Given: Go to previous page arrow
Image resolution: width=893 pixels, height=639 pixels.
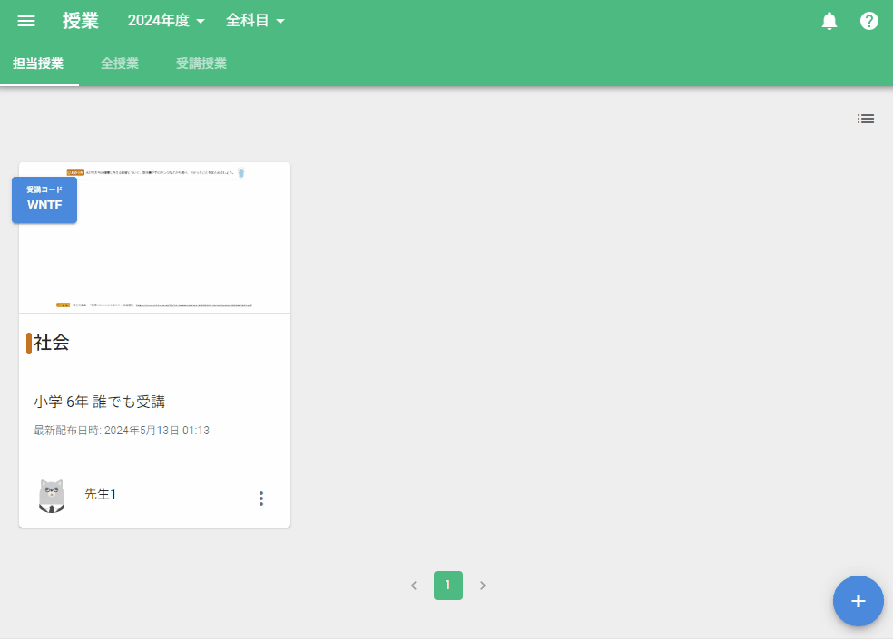Looking at the screenshot, I should click(x=414, y=586).
